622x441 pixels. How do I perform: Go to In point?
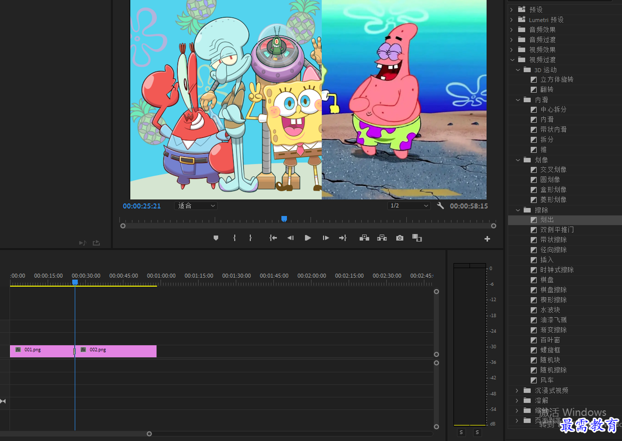273,238
